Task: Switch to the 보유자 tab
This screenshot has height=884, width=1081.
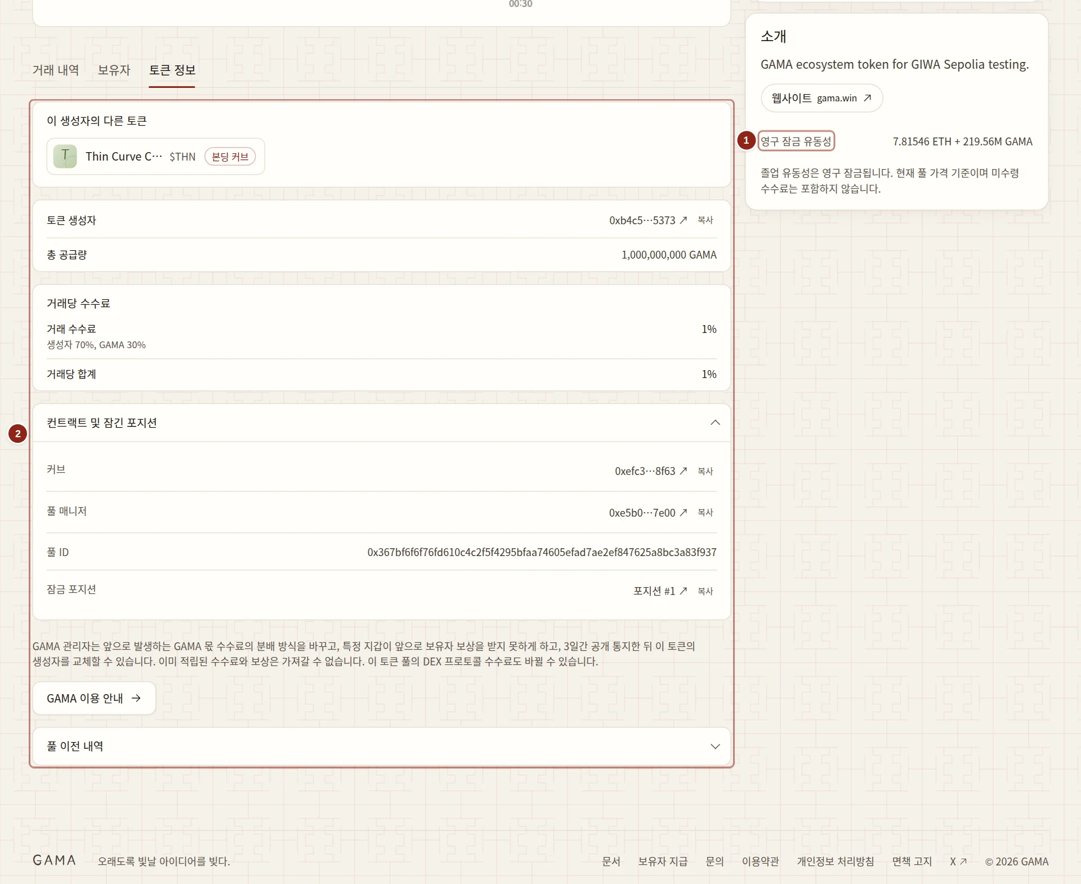Action: (x=114, y=70)
